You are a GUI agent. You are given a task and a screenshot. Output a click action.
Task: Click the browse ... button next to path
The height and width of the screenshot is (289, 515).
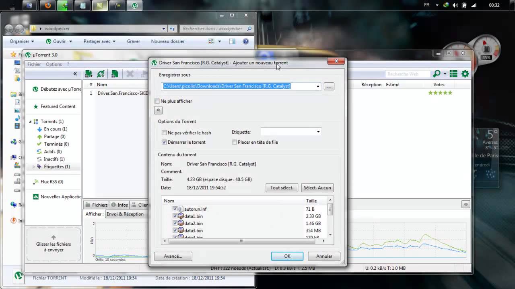tap(329, 86)
